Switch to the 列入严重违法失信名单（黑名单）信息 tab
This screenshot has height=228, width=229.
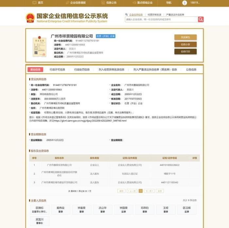point(155,69)
